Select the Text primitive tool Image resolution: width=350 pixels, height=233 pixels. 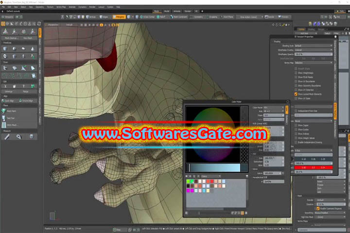pyautogui.click(x=33, y=56)
